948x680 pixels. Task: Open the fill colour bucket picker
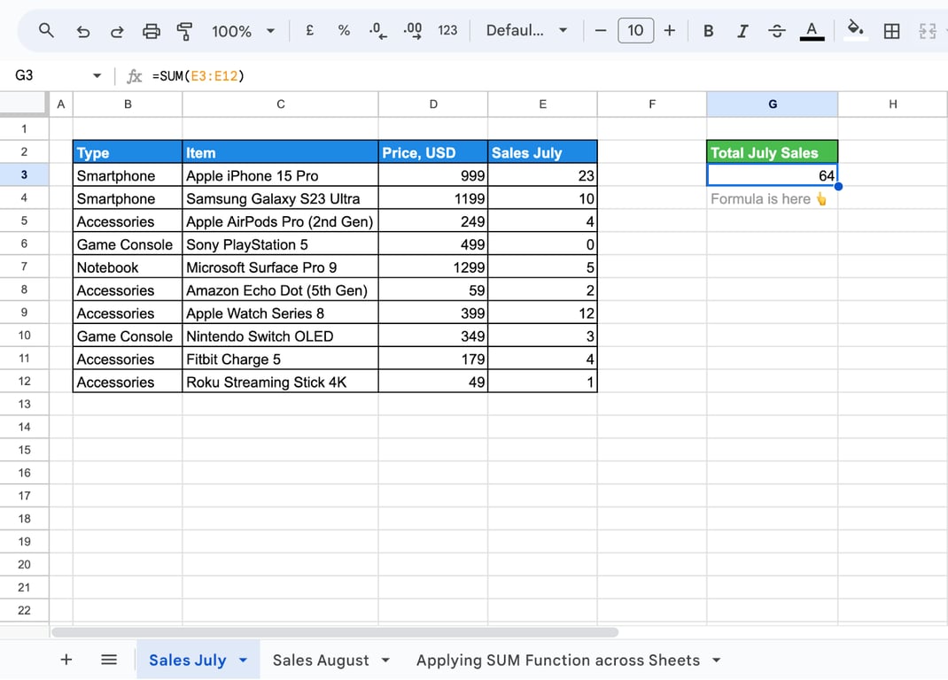tap(855, 29)
